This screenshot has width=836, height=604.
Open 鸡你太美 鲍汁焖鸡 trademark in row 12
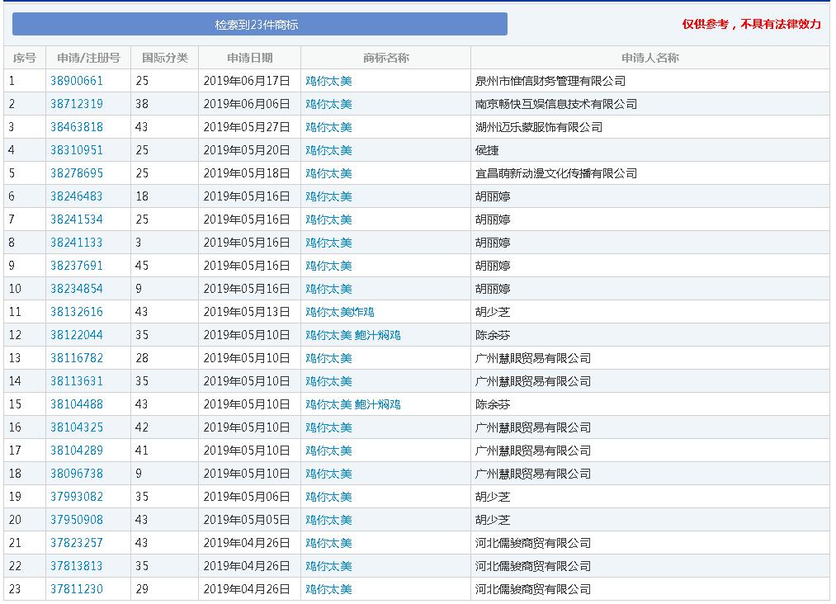pos(353,335)
